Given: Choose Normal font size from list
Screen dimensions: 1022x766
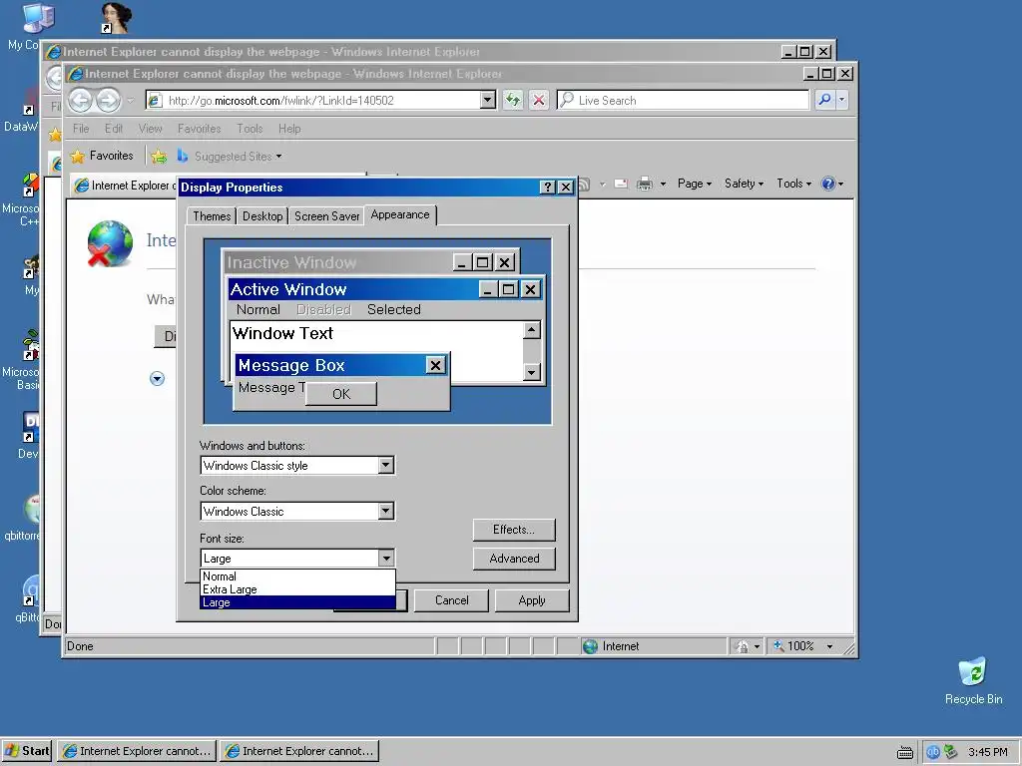Looking at the screenshot, I should click(297, 576).
